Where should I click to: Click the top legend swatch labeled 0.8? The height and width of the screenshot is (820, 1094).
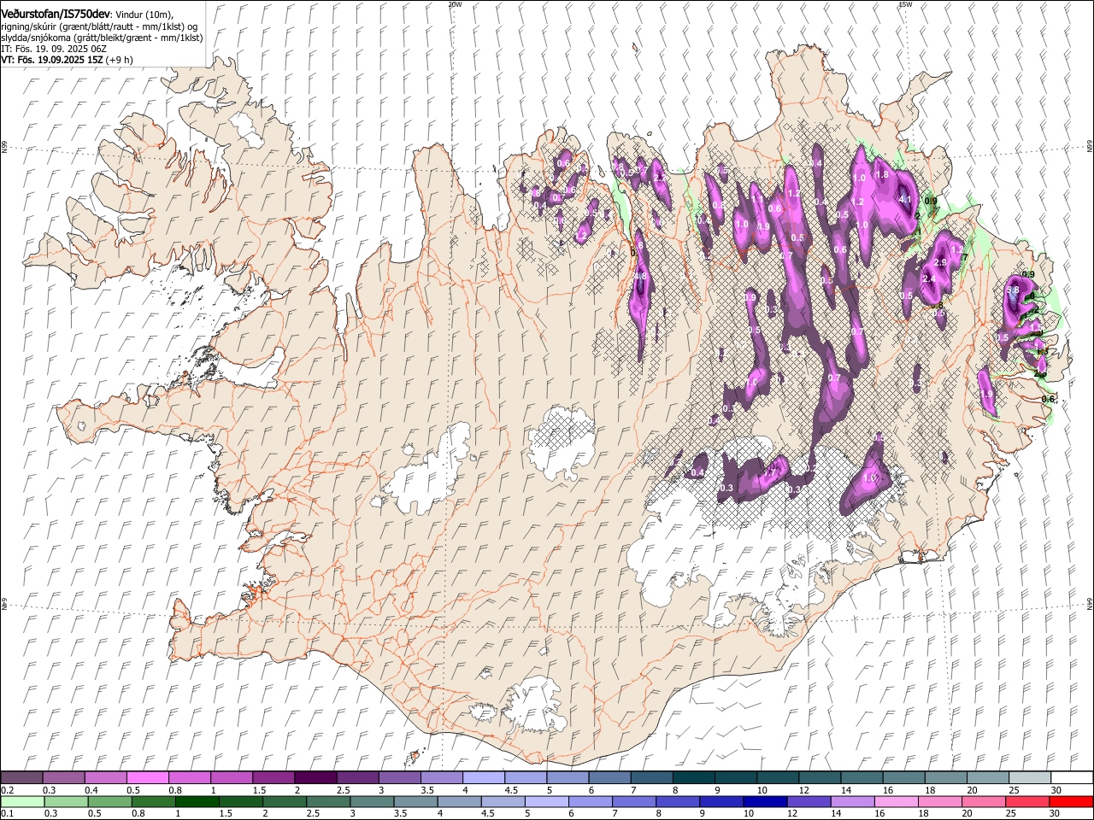coord(189,777)
